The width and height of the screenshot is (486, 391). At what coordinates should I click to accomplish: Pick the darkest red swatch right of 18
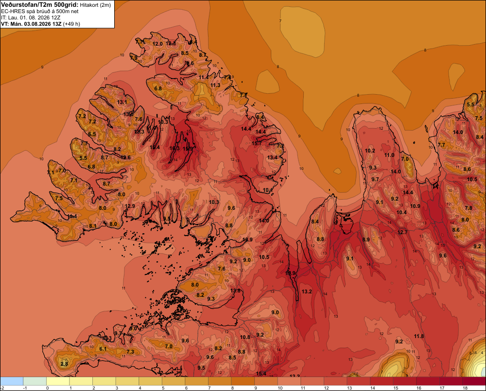(474, 381)
